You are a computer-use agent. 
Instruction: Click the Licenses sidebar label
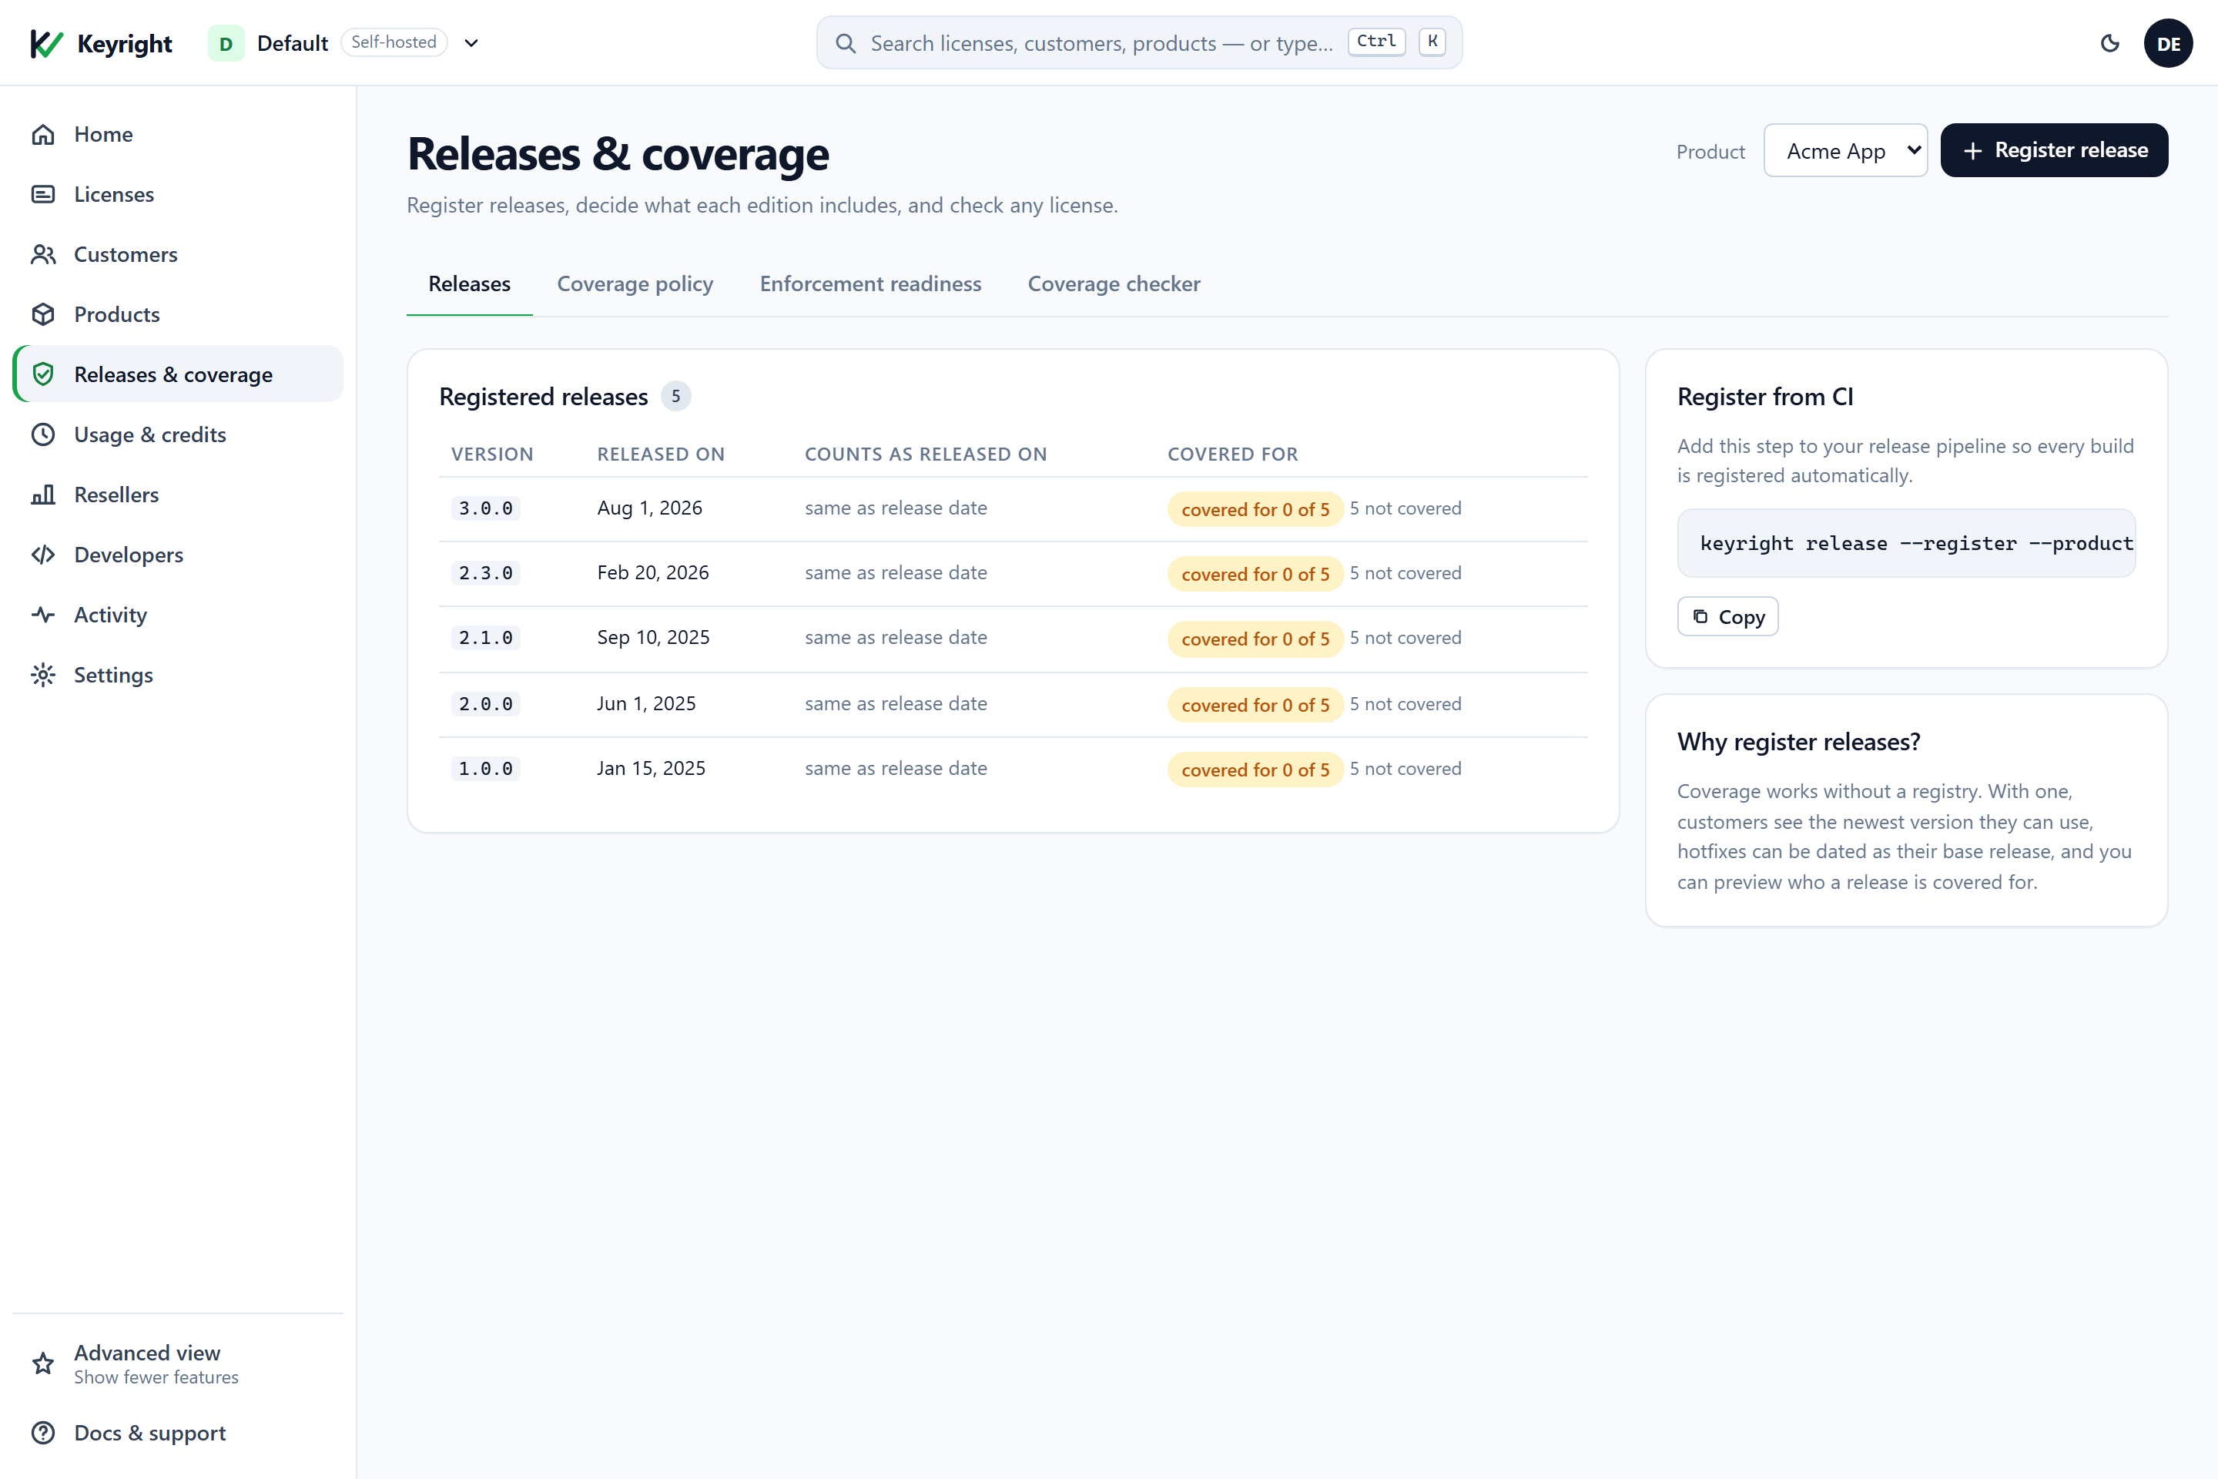[x=114, y=194]
